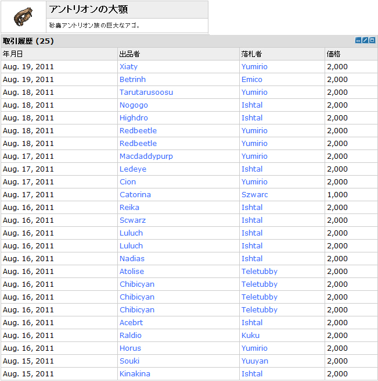Open seller Xiaty's profile link

coord(128,66)
